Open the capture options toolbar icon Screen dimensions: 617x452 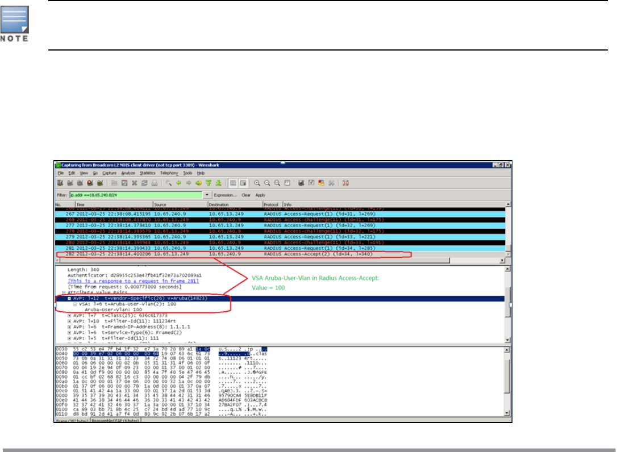70,183
